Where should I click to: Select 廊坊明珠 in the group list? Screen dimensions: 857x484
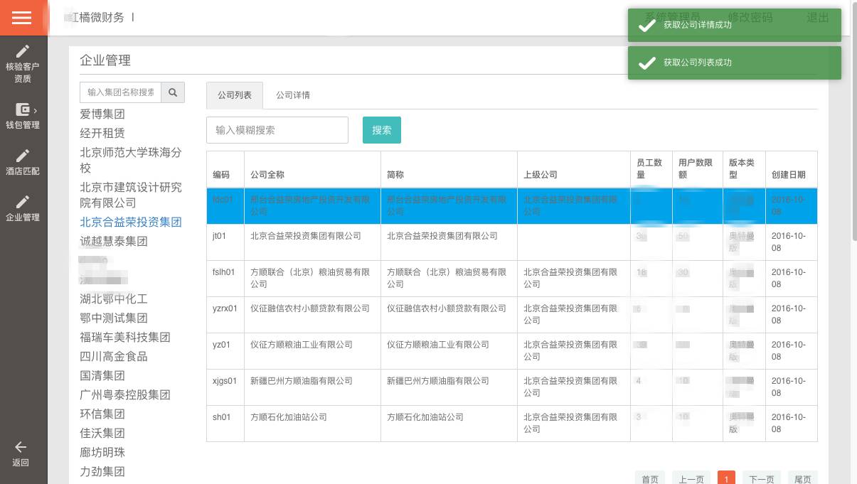click(x=102, y=452)
